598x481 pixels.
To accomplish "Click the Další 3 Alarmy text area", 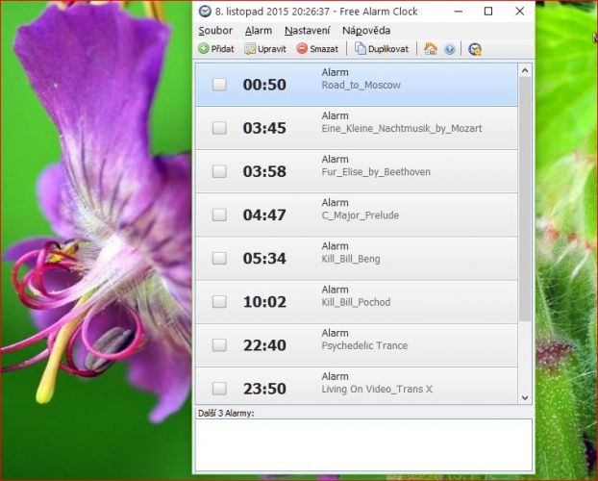I will point(363,444).
